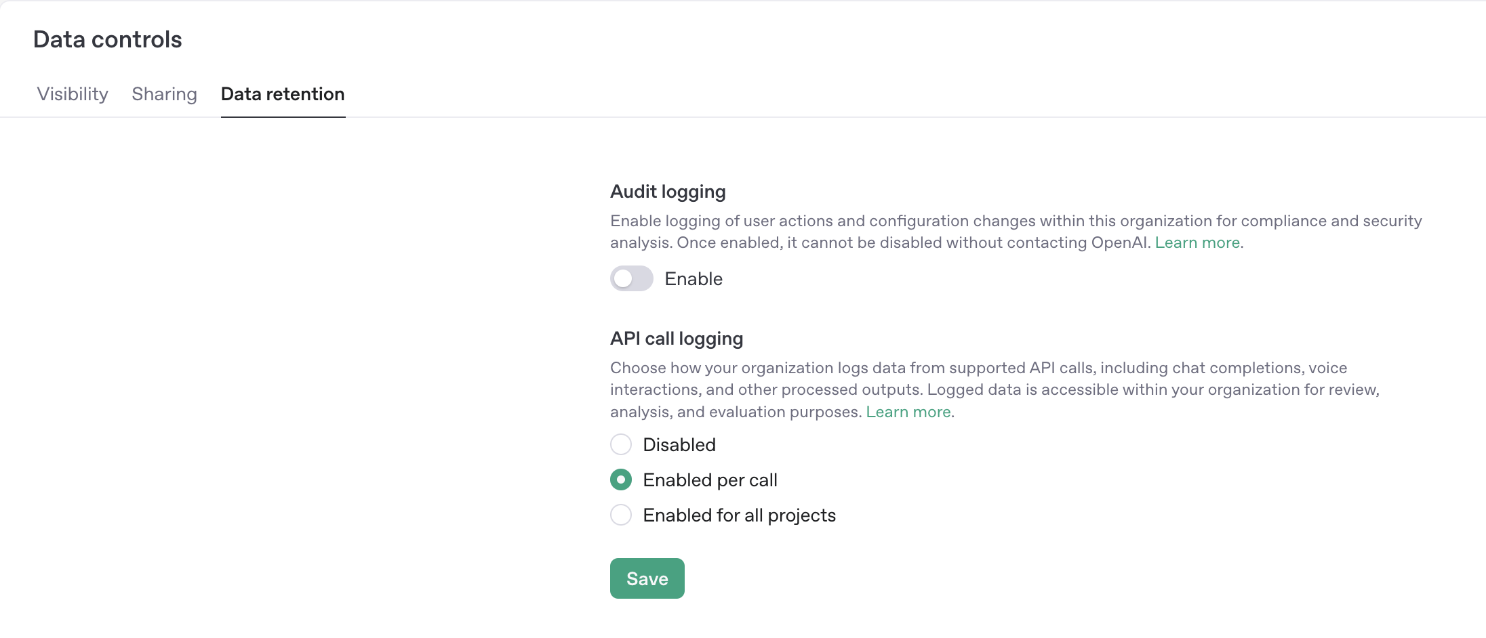Click the Disabled label text
The height and width of the screenshot is (638, 1486).
coord(679,444)
